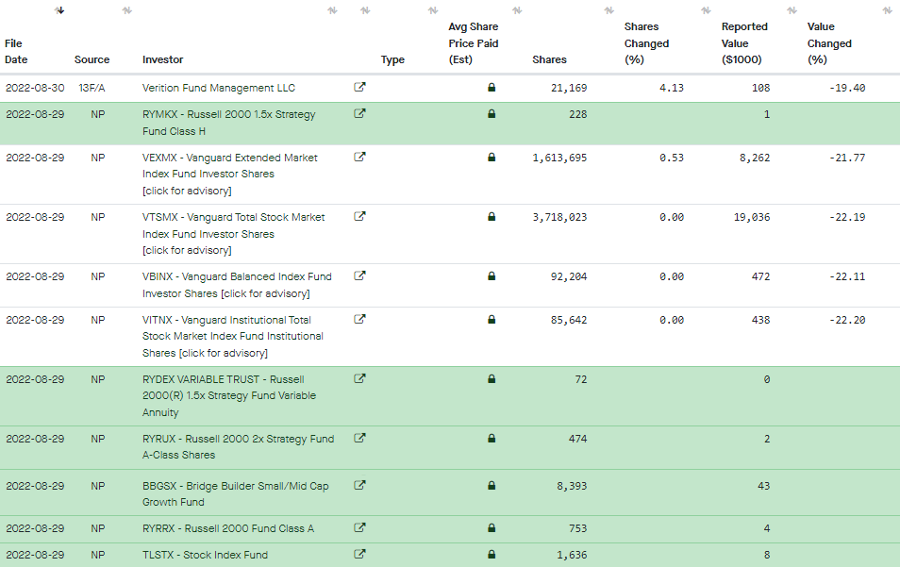
Task: Open external link icon for VBINX row
Action: click(x=359, y=275)
